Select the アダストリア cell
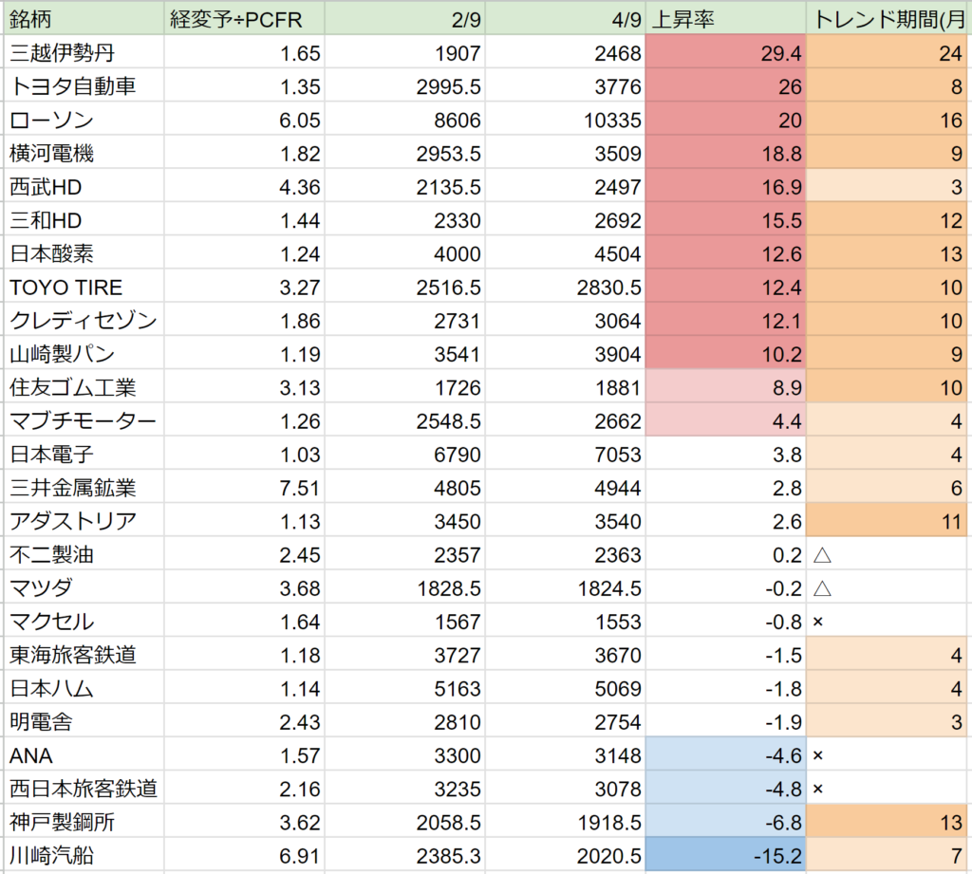972x874 pixels. tap(84, 521)
